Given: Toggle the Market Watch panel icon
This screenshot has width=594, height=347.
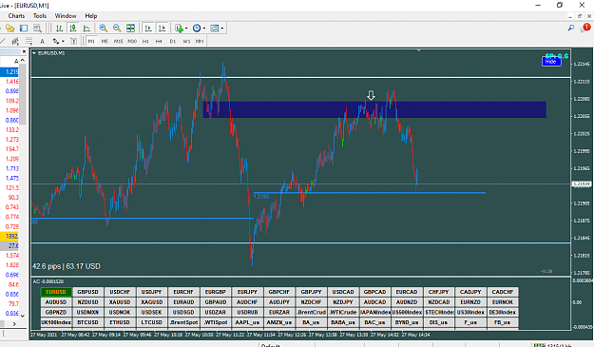Looking at the screenshot, I should (24, 28).
